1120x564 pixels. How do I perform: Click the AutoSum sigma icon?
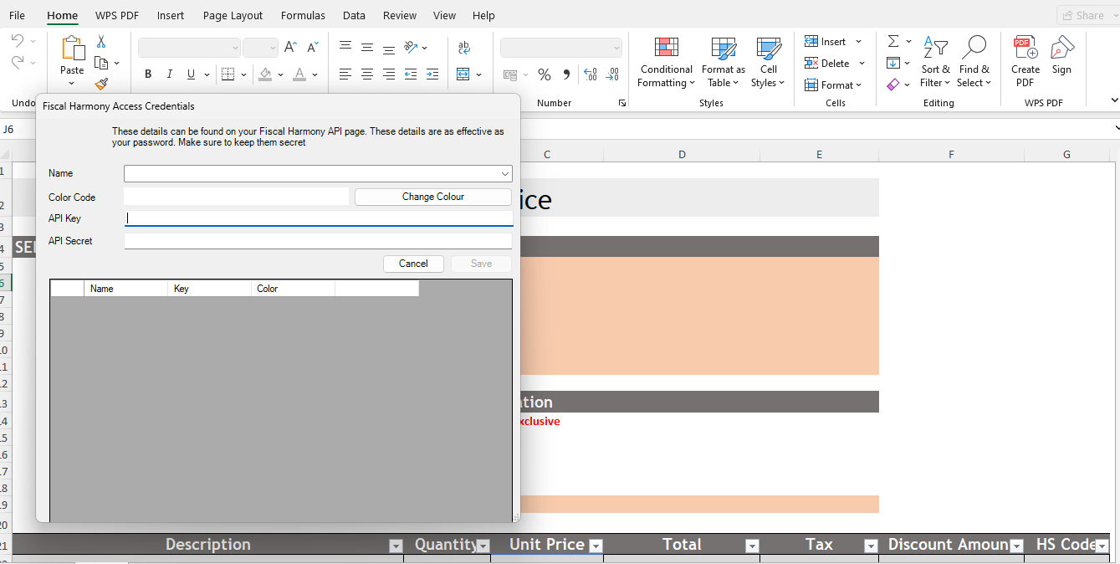(893, 41)
